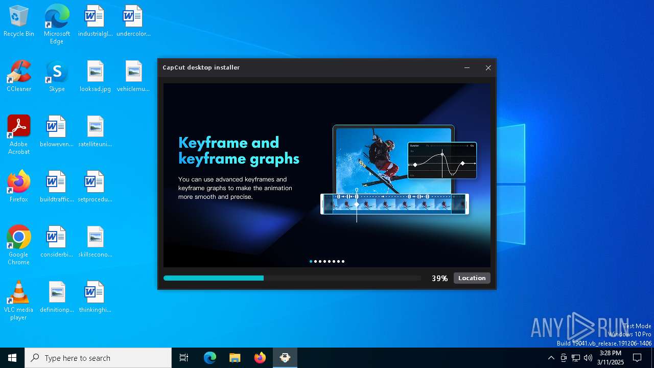The image size is (654, 368).
Task: Select the last slide indicator dot
Action: point(343,261)
